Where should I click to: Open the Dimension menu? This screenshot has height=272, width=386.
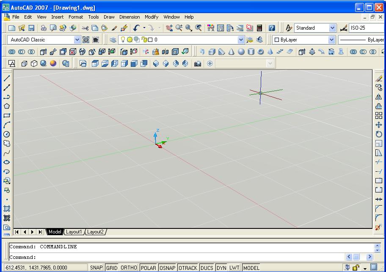coord(130,17)
